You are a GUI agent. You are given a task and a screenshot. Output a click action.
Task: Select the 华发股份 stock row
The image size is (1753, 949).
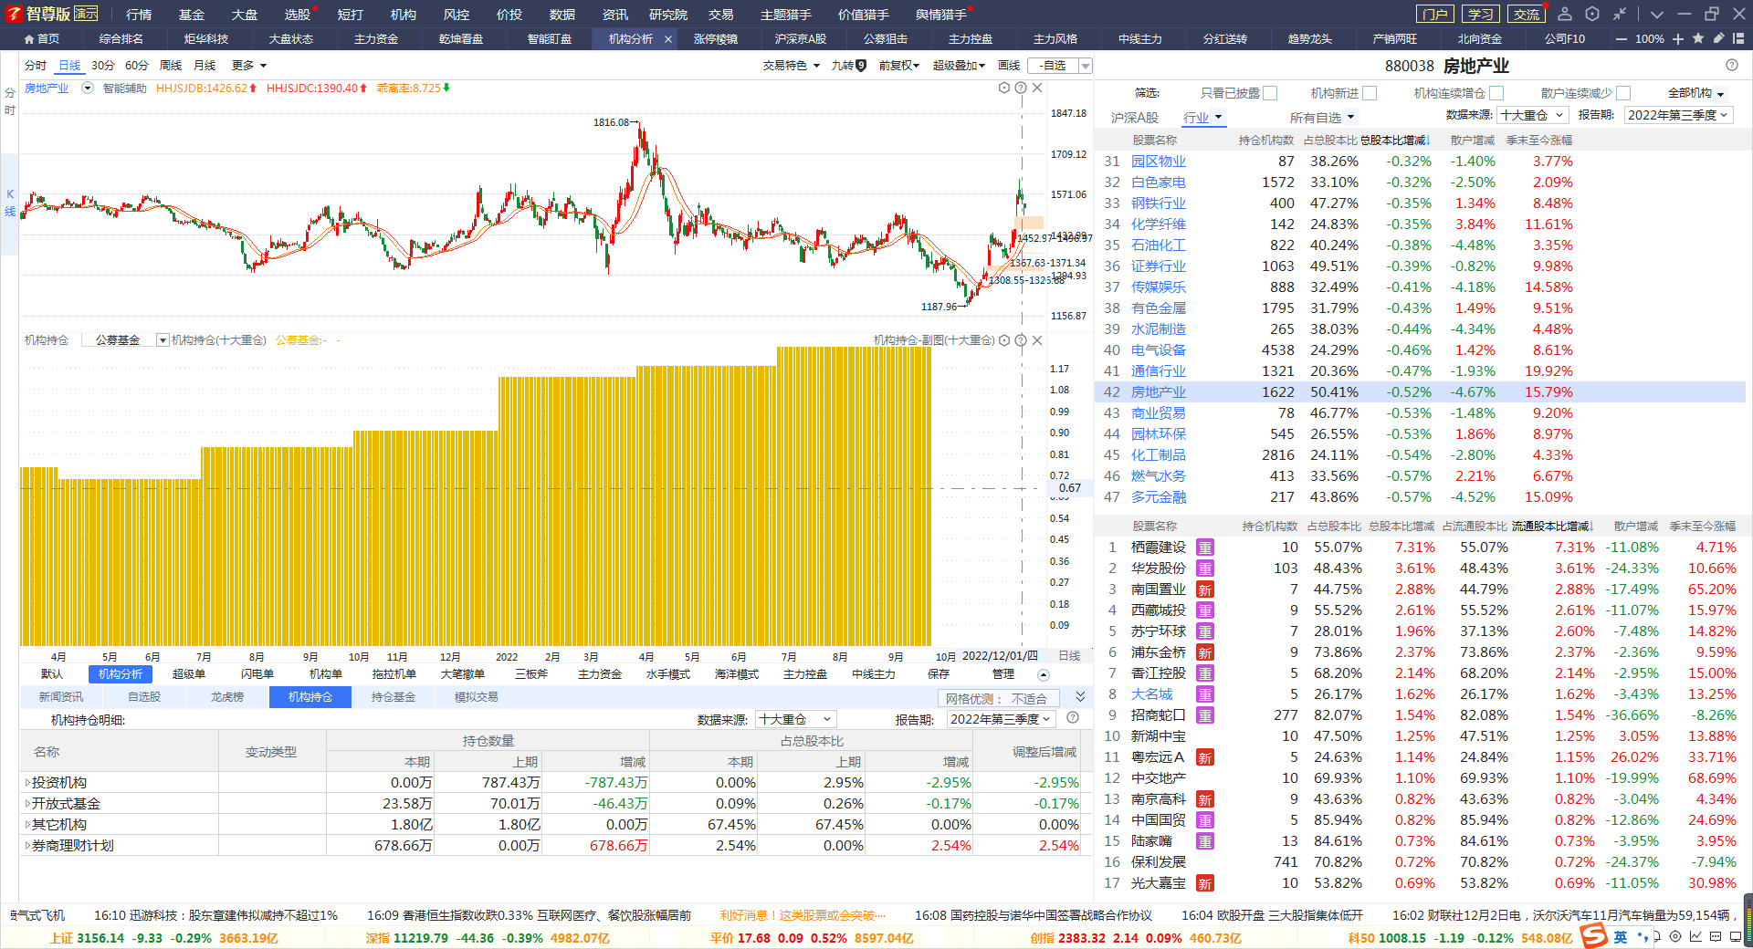pos(1420,568)
